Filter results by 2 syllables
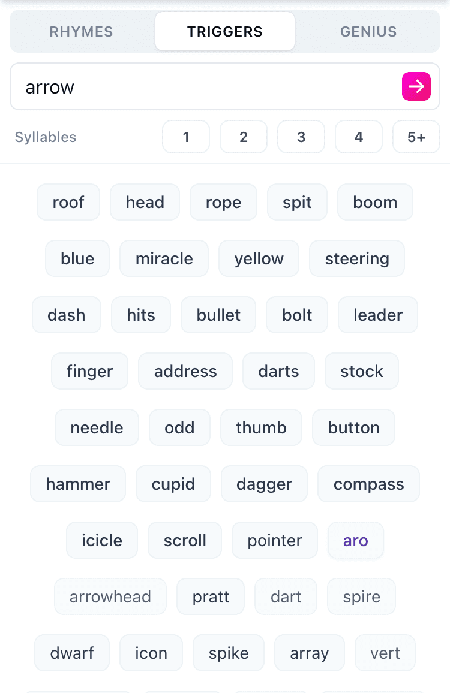 [244, 137]
